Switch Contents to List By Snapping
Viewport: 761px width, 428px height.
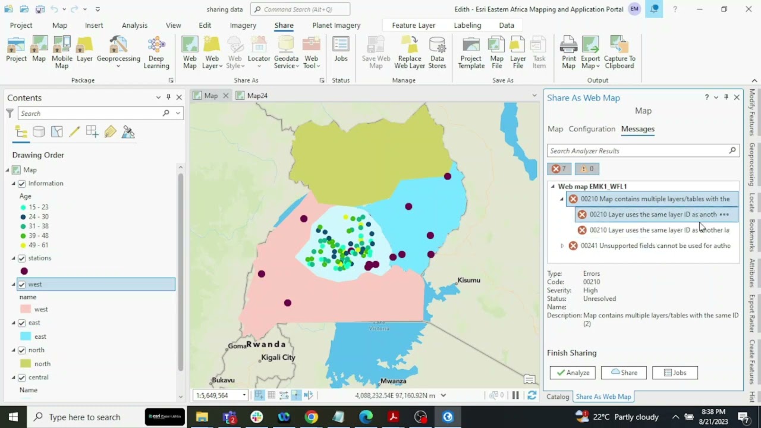[x=92, y=132]
